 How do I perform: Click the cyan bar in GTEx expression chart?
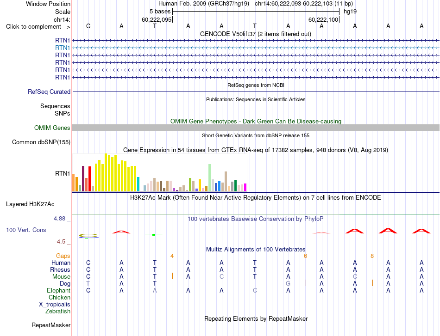click(x=138, y=184)
